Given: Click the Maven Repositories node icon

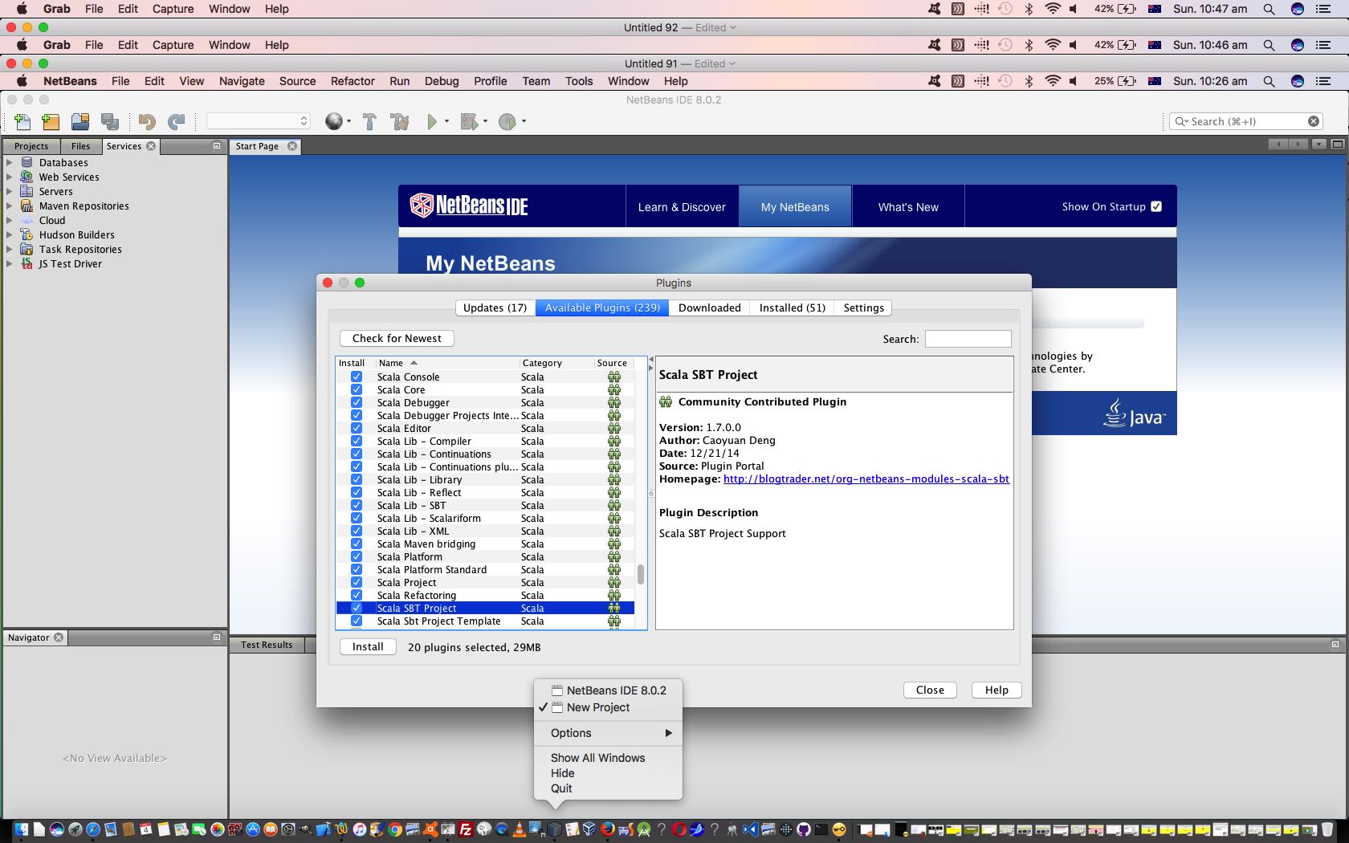Looking at the screenshot, I should coord(26,206).
